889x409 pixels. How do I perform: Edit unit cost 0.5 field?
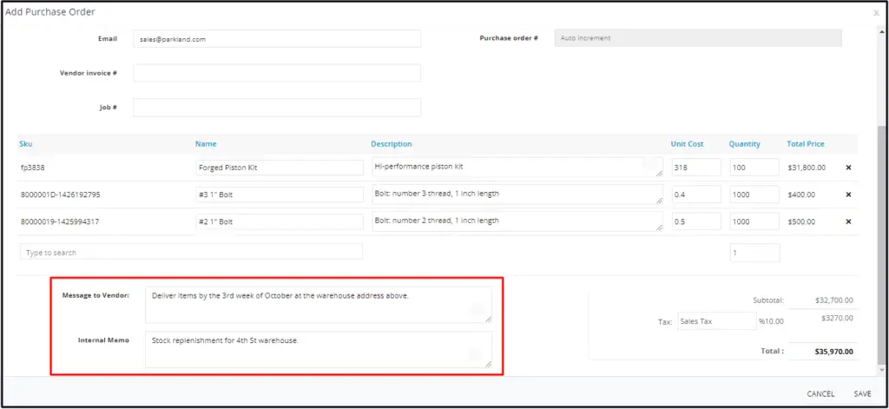pos(696,221)
